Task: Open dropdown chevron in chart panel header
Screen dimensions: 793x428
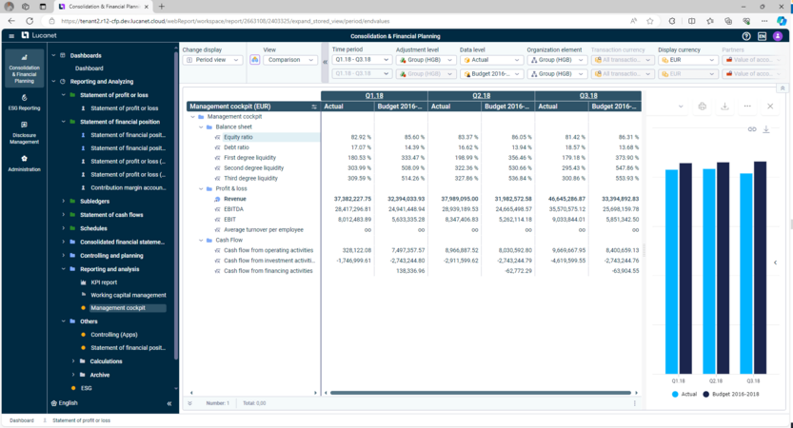Action: tap(681, 107)
